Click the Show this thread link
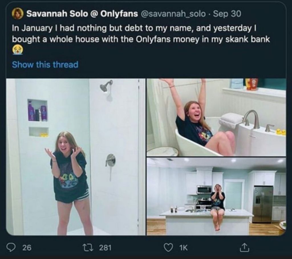 coord(45,65)
